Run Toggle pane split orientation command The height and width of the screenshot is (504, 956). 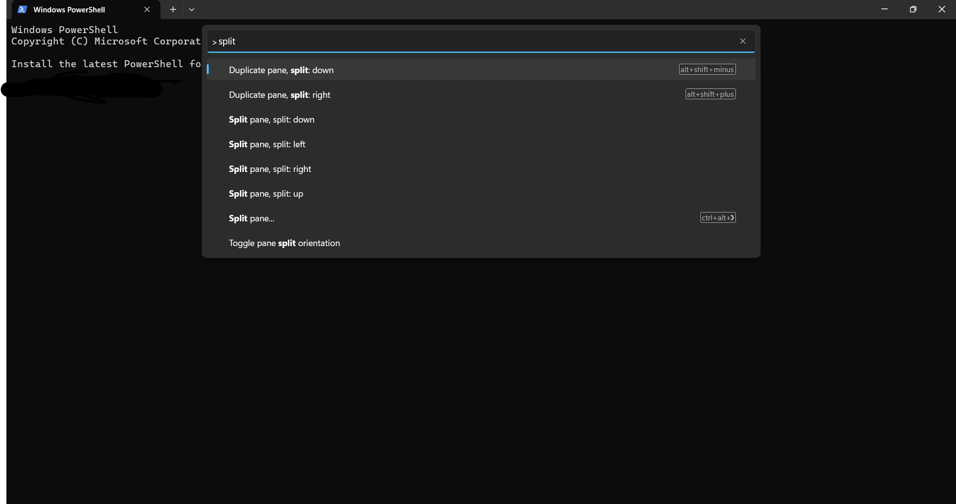pyautogui.click(x=481, y=243)
